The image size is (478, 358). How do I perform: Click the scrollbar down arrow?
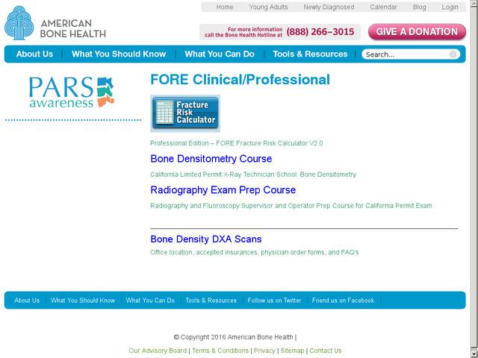474,354
